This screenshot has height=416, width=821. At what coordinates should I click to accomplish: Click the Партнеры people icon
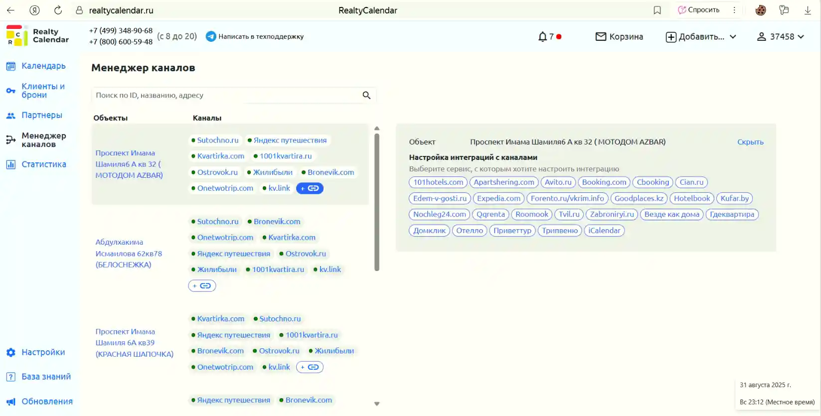click(10, 115)
